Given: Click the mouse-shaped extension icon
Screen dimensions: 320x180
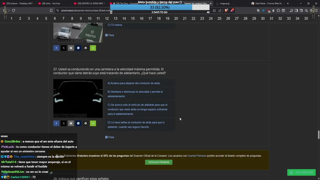Looking at the screenshot, I should [x=273, y=10].
